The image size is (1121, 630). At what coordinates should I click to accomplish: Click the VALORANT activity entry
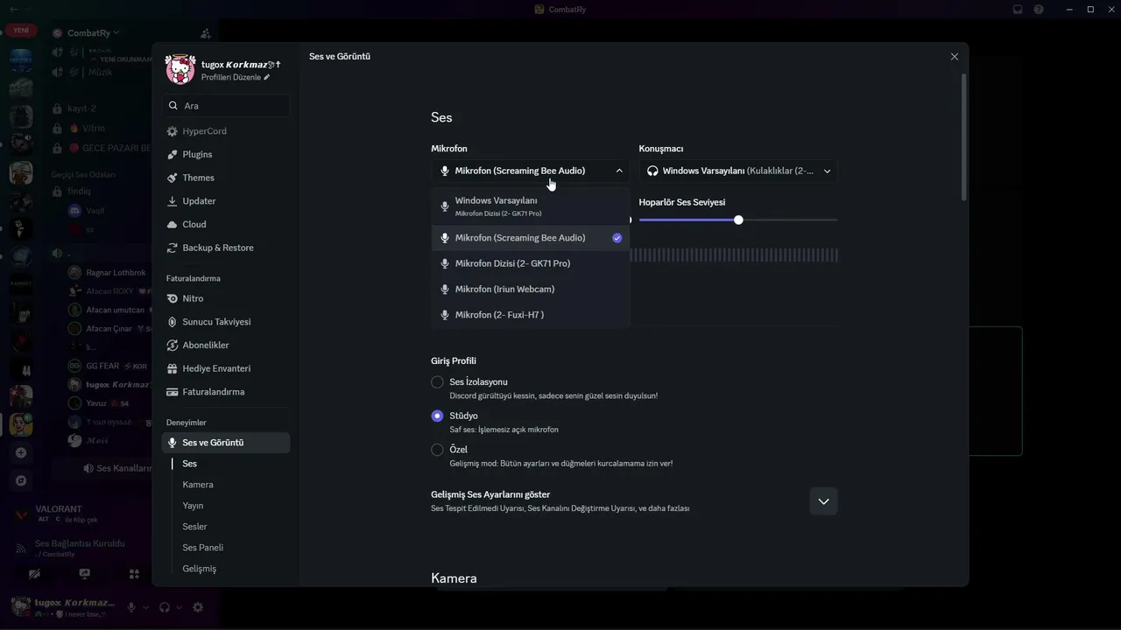pyautogui.click(x=59, y=509)
